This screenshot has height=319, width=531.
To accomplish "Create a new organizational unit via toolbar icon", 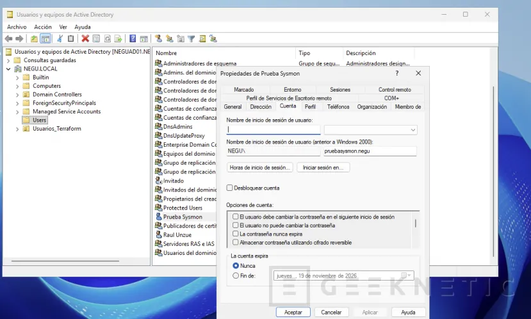I will pyautogui.click(x=181, y=39).
